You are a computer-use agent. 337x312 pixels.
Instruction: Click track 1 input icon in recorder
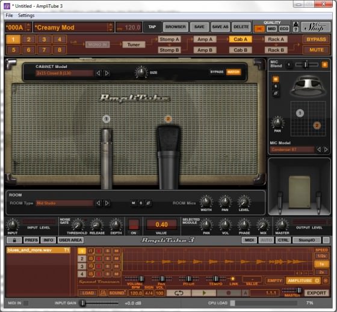[x=91, y=251]
